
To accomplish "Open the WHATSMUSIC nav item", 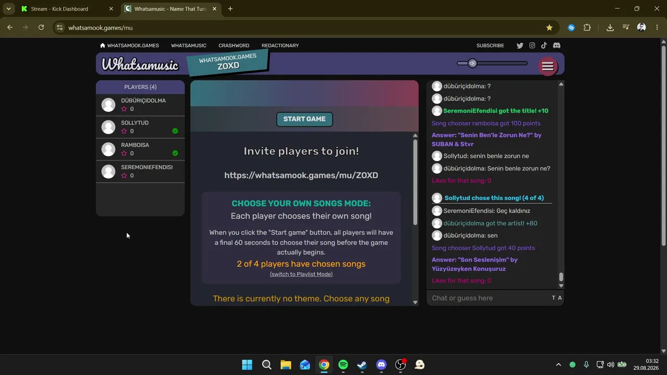I will pyautogui.click(x=189, y=45).
